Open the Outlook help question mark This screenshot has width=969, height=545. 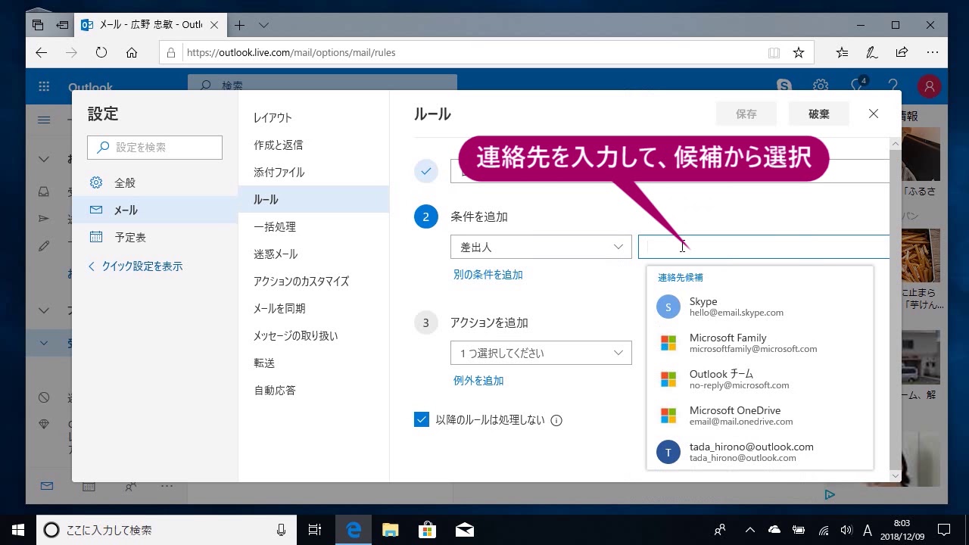coord(893,86)
